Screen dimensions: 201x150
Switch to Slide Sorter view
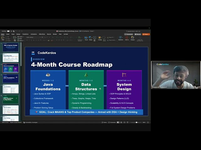121,122
